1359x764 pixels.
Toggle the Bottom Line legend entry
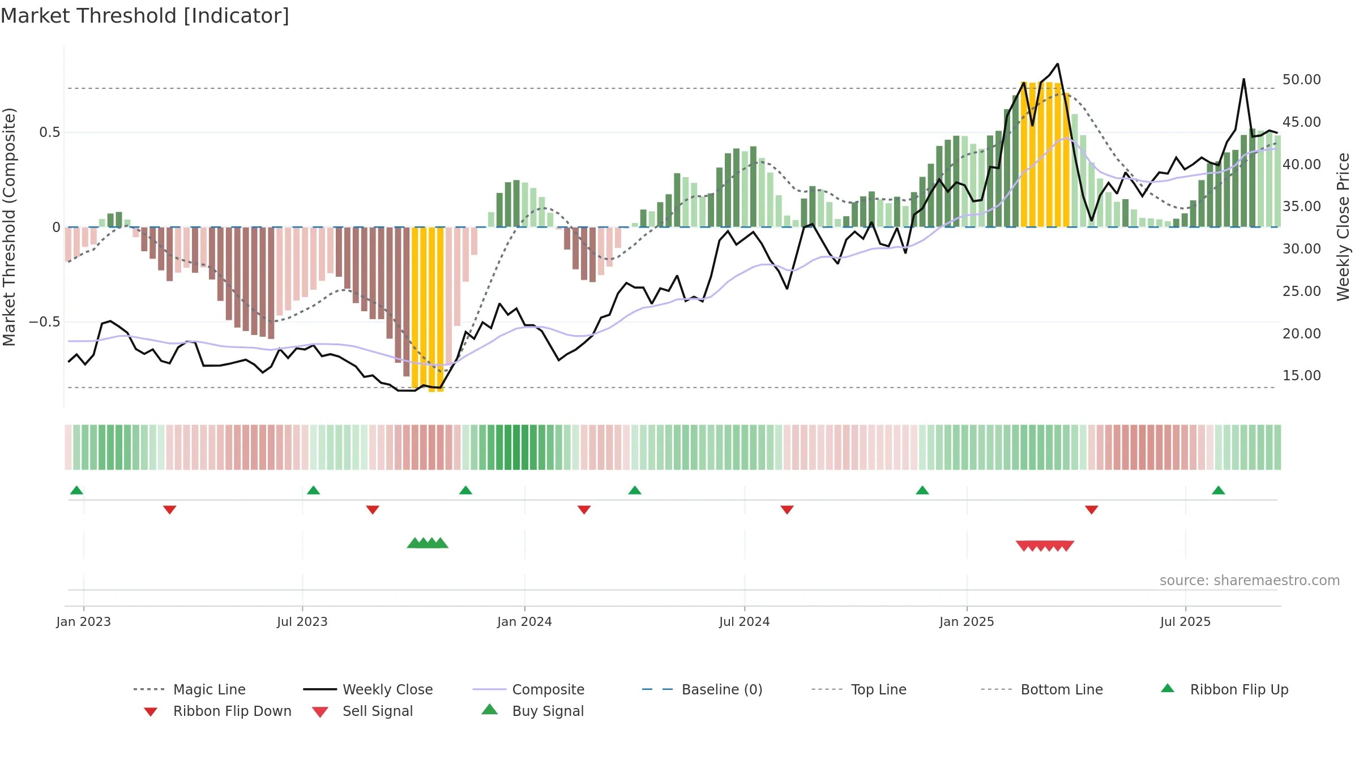[x=1042, y=689]
